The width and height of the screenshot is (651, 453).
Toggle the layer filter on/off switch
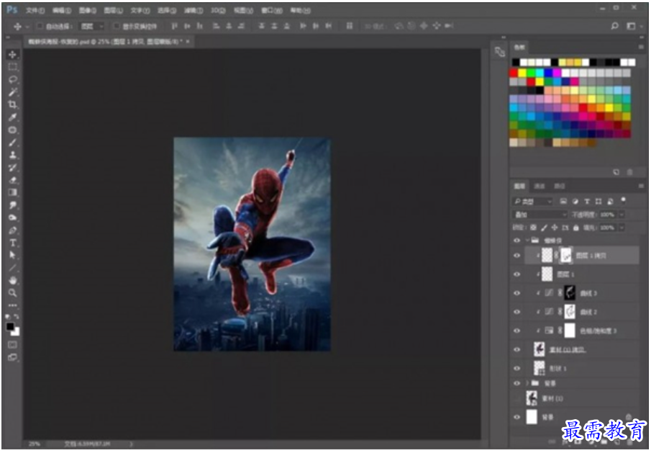(623, 200)
